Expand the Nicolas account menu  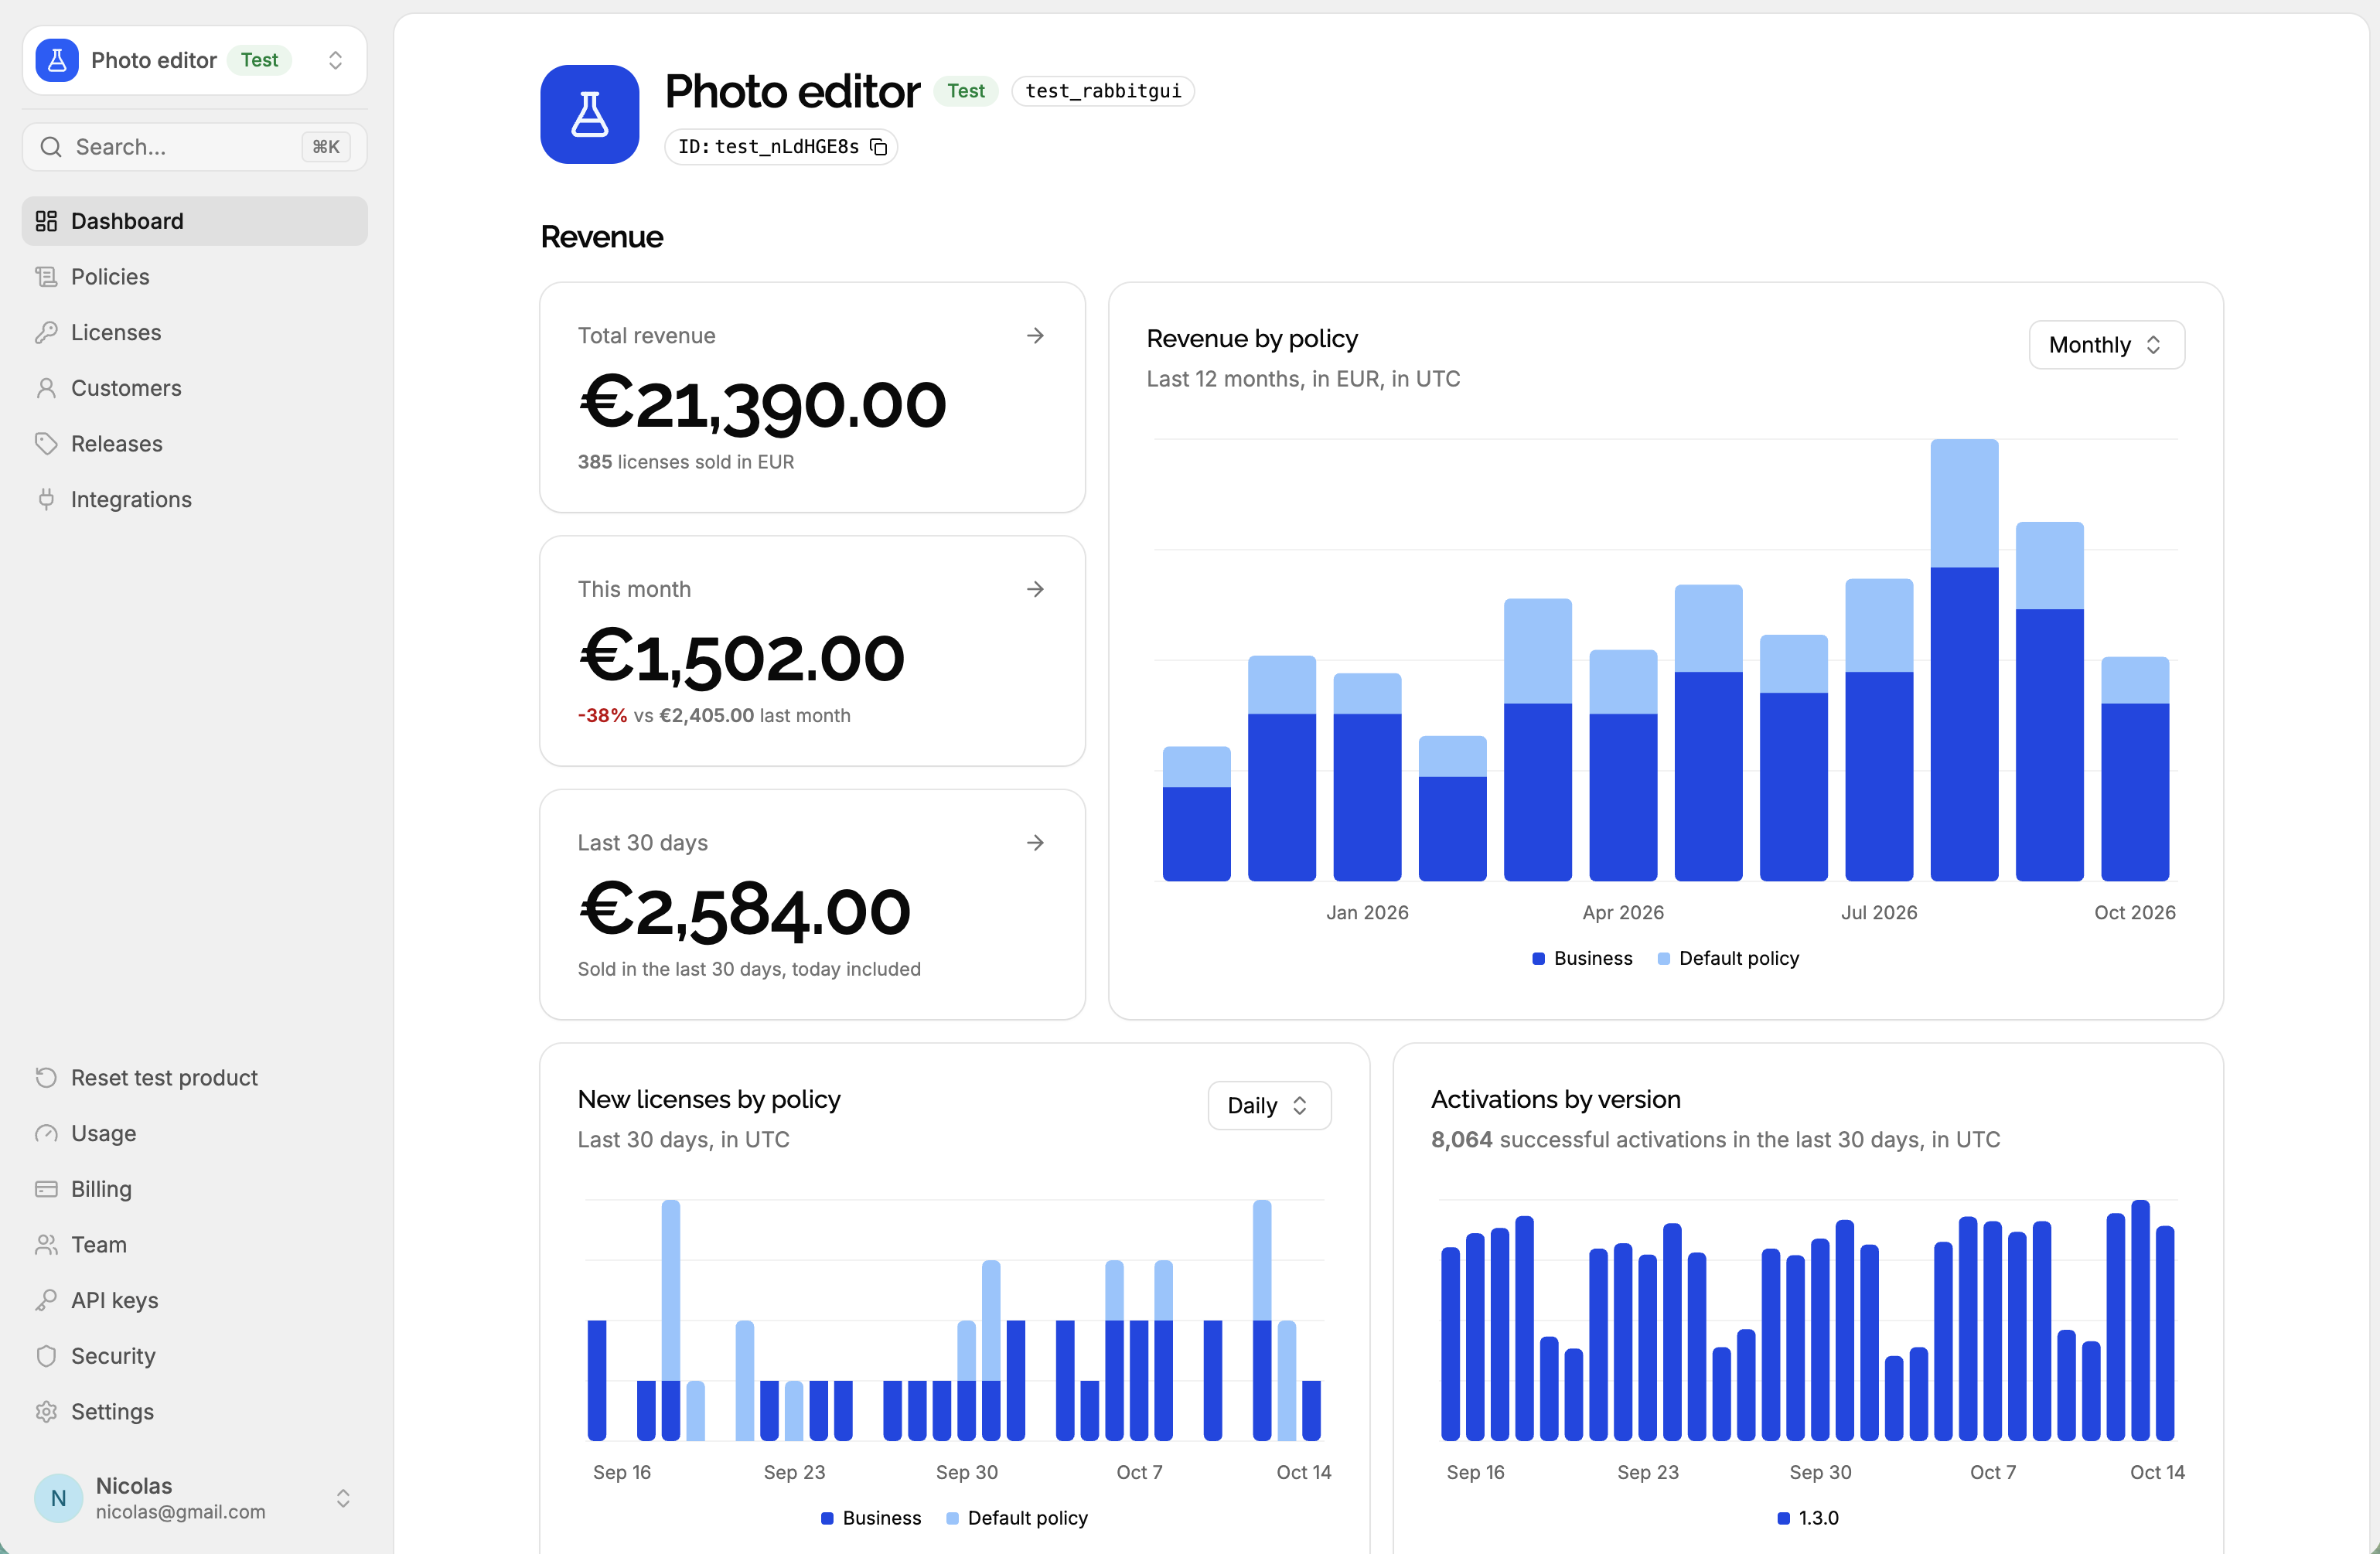[x=194, y=1497]
